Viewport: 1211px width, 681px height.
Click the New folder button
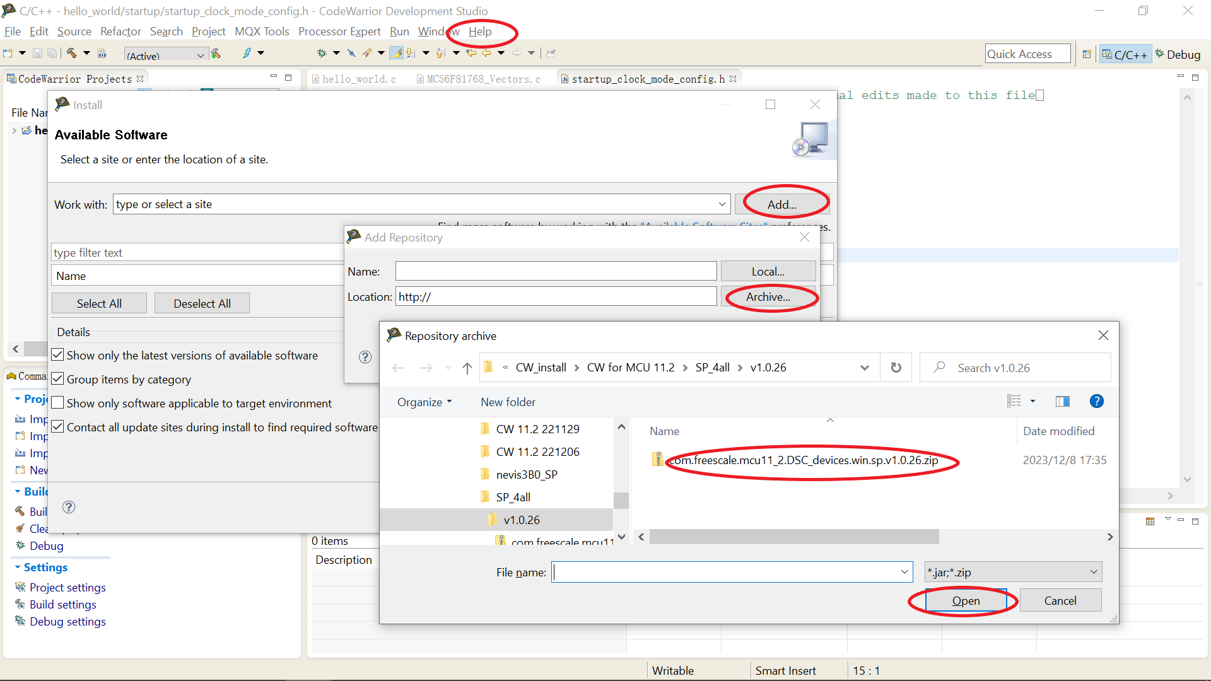(x=508, y=402)
